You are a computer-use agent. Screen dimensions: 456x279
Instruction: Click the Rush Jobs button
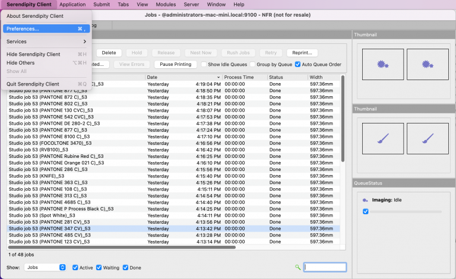[238, 53]
